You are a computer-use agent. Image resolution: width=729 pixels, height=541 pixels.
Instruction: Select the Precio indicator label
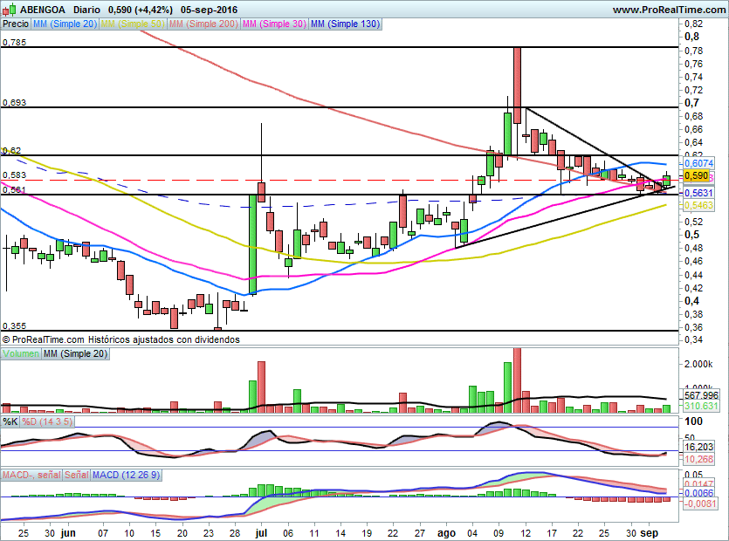[x=16, y=24]
